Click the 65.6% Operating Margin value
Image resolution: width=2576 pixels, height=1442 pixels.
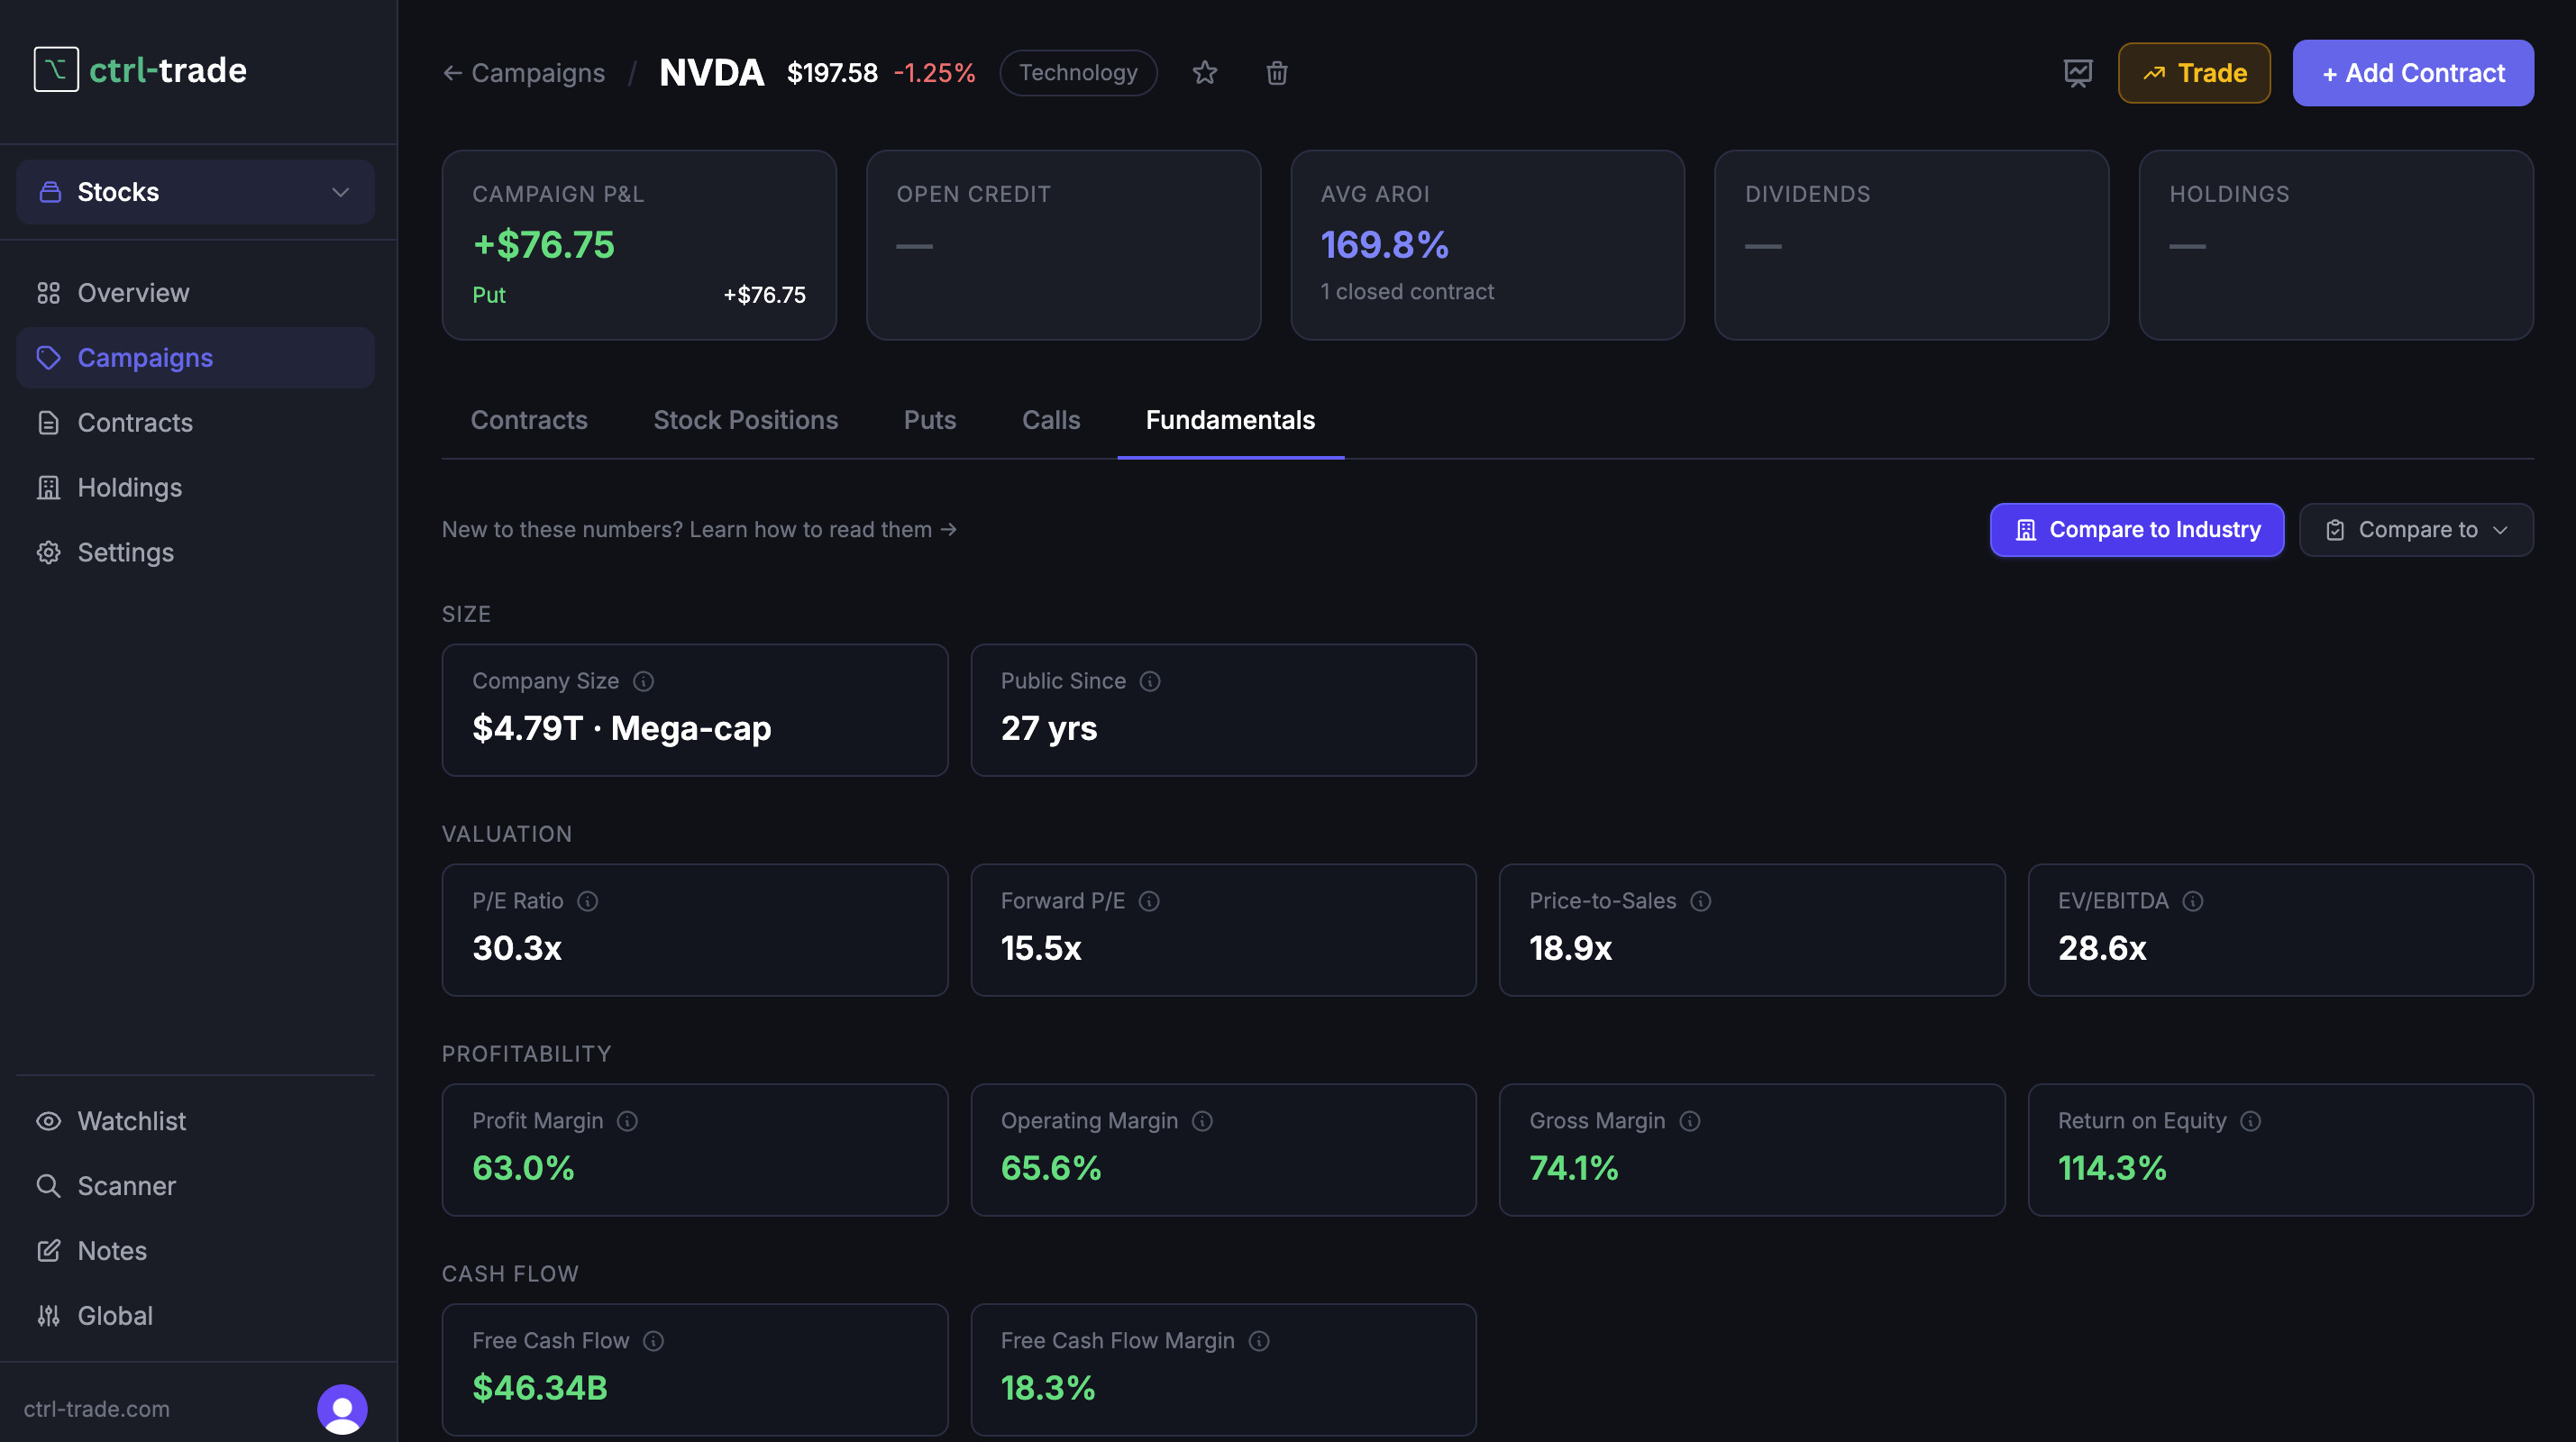point(1050,1169)
